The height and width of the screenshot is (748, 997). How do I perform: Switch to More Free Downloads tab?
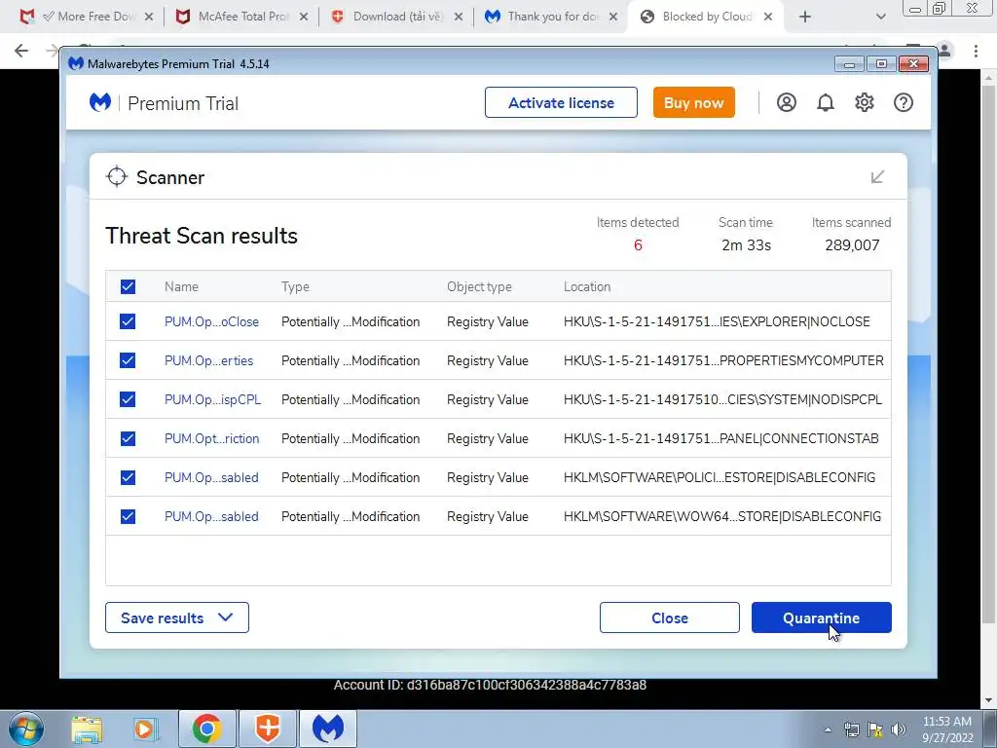click(86, 17)
